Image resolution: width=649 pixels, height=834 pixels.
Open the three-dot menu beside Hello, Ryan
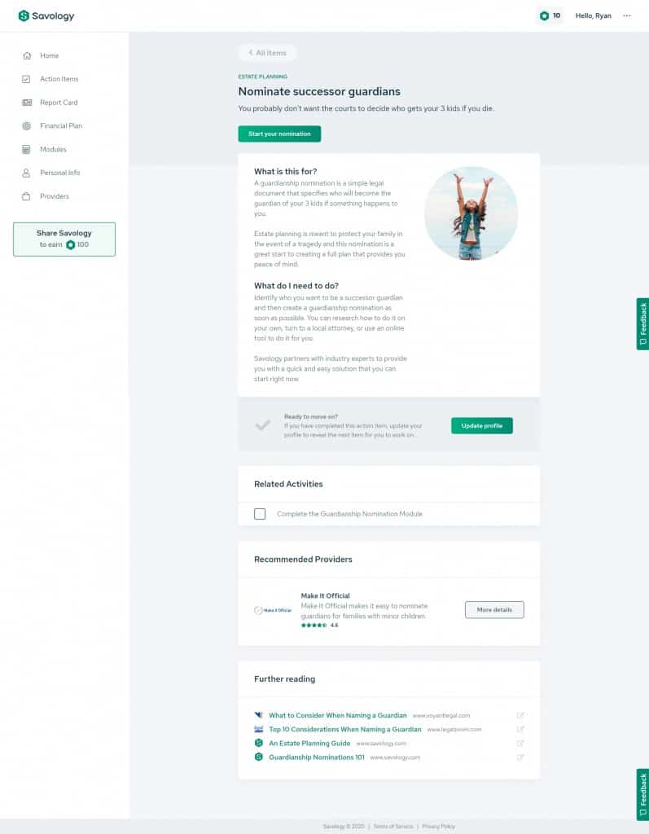[x=627, y=16]
